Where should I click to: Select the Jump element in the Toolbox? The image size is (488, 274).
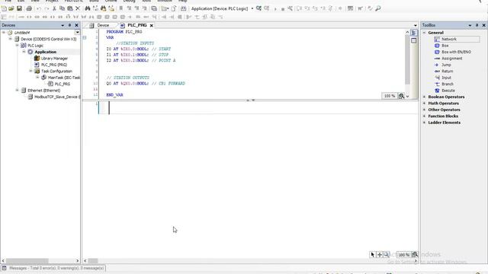(x=443, y=65)
